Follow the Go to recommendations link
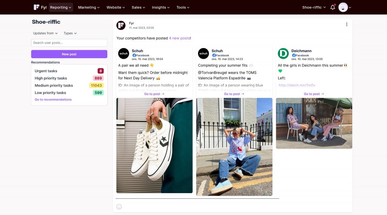Viewport: 387px width, 215px height. (53, 99)
